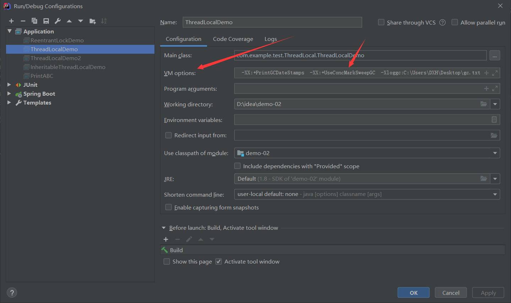Remove the selected before launch task
Screen dimensions: 511x303
click(178, 239)
